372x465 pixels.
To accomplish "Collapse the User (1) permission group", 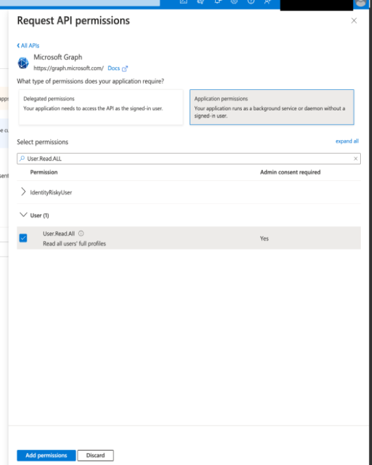I will coord(23,215).
